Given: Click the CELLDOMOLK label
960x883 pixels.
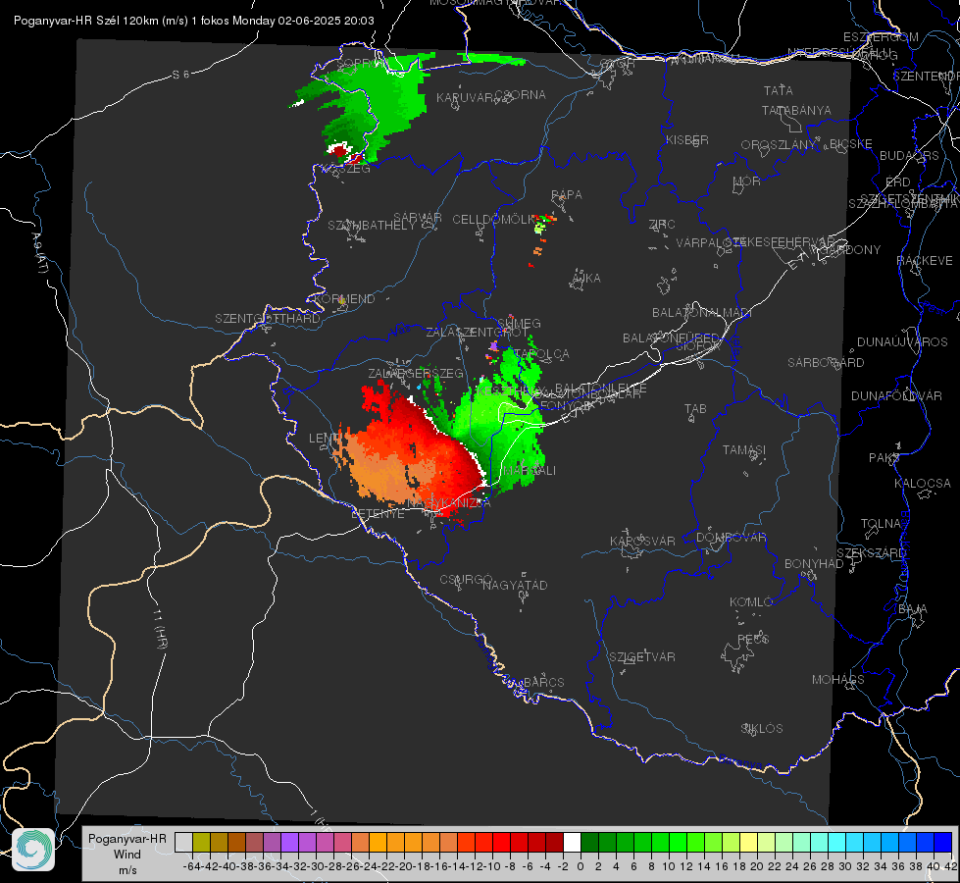Looking at the screenshot, I should point(494,220).
